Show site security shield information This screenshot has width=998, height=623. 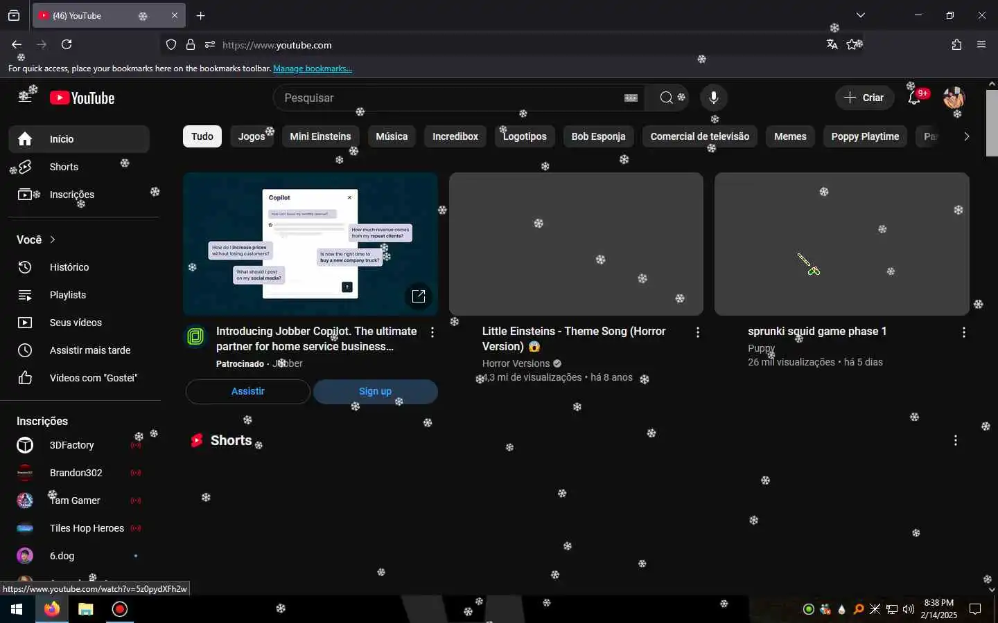[171, 45]
